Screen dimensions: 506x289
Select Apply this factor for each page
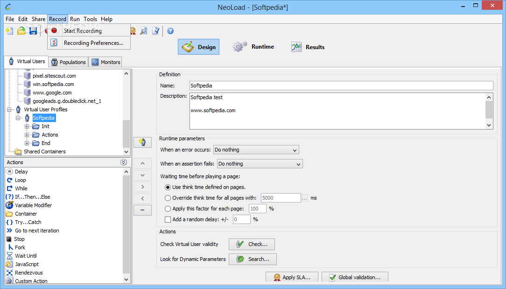click(168, 209)
